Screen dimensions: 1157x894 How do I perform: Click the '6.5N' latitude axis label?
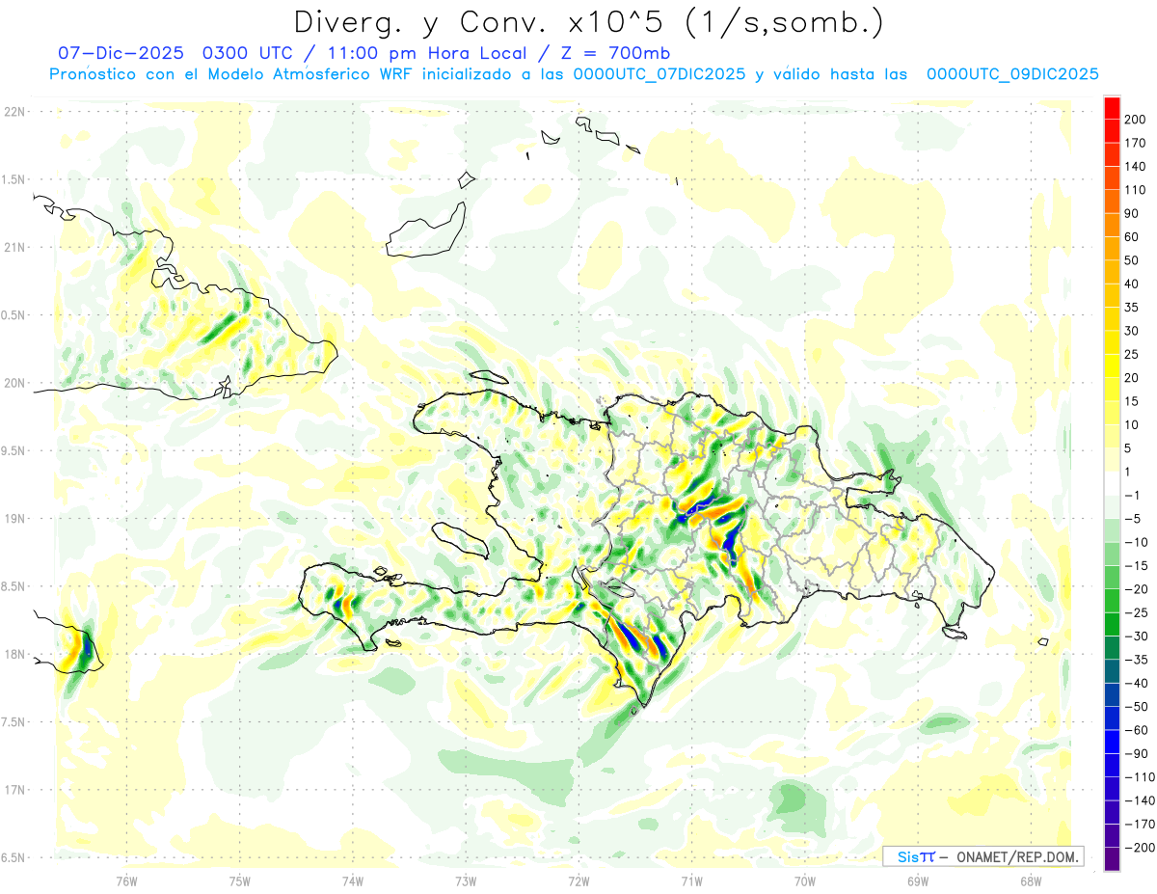tap(13, 857)
